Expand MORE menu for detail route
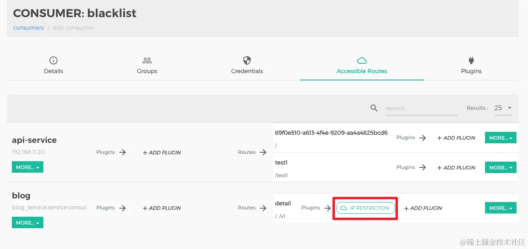This screenshot has width=528, height=249. 501,208
